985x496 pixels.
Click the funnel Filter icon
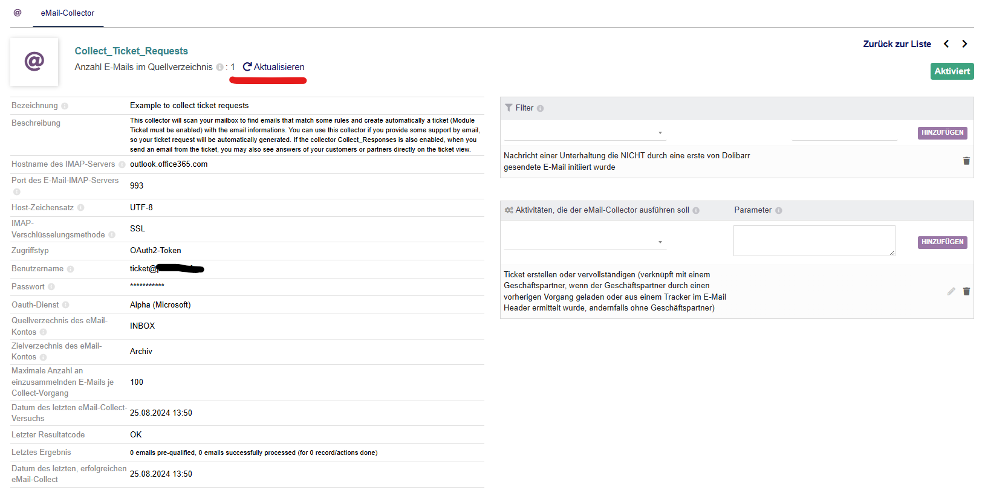click(509, 108)
